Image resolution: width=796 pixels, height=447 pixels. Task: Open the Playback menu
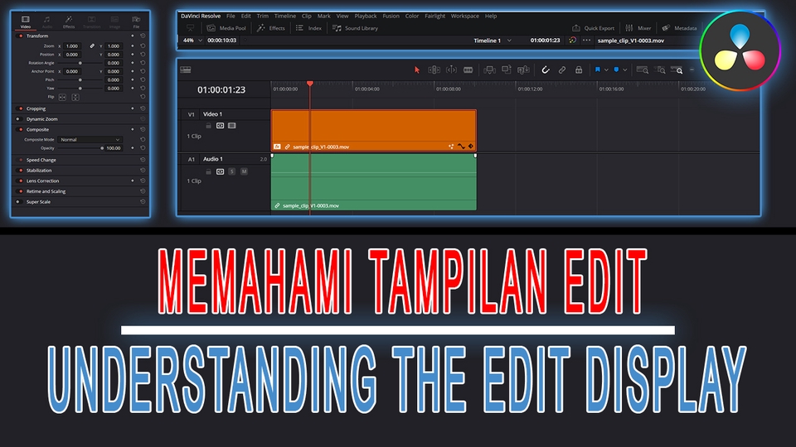pos(366,17)
